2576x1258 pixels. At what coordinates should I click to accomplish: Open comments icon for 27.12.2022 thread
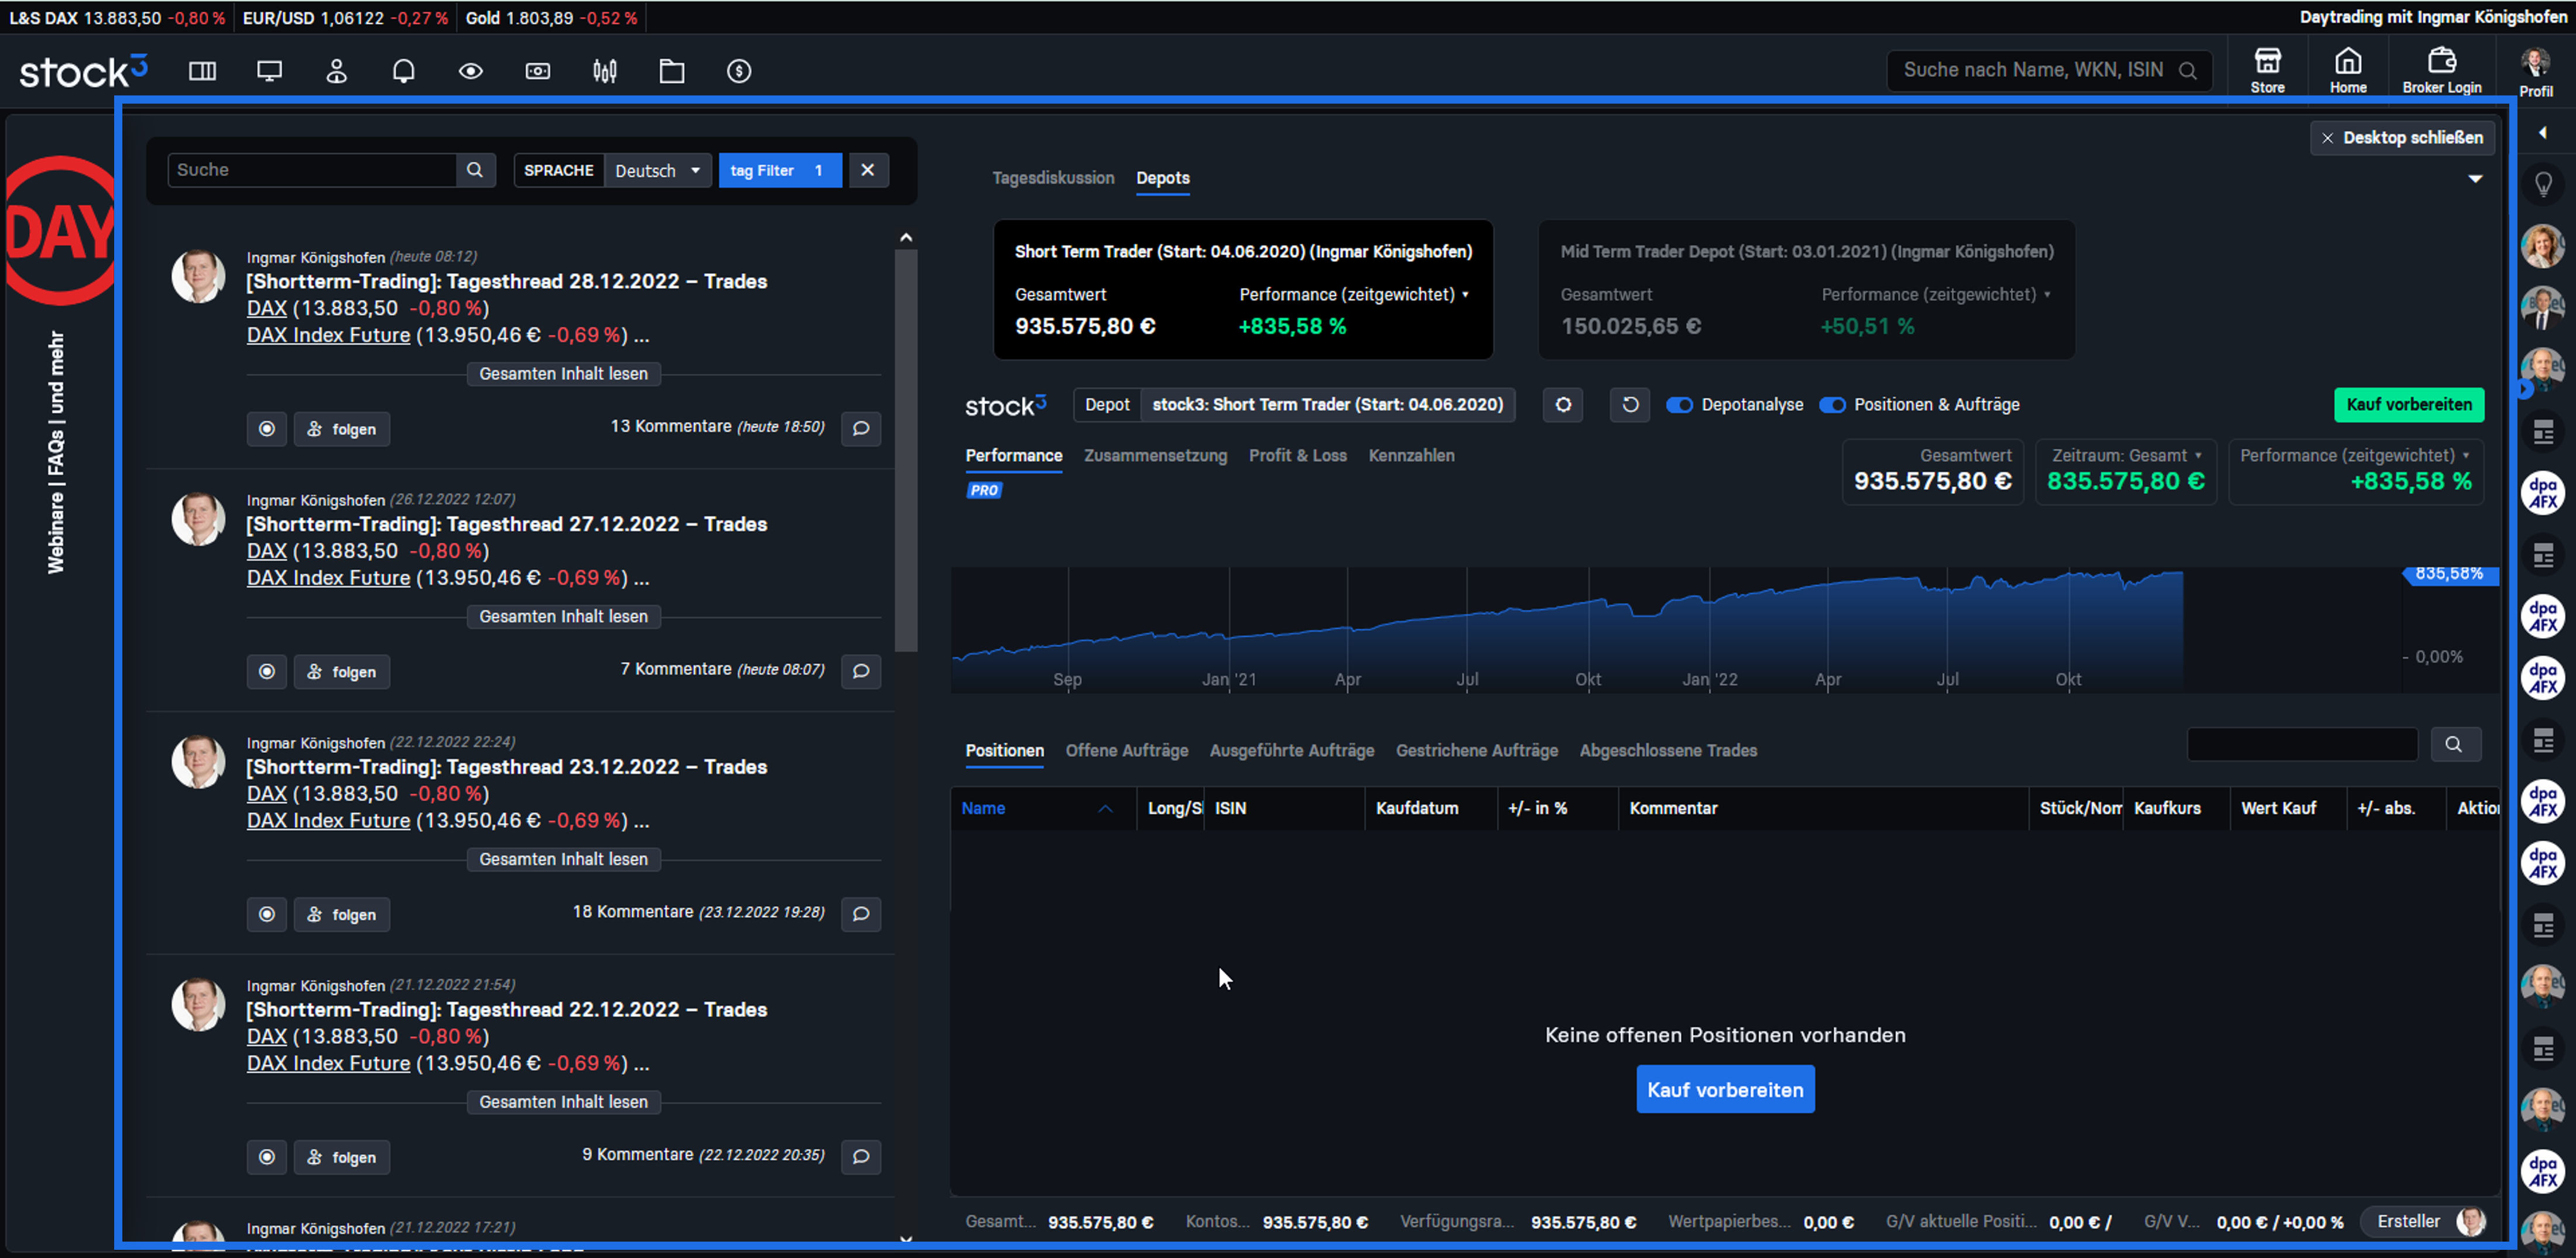coord(861,671)
